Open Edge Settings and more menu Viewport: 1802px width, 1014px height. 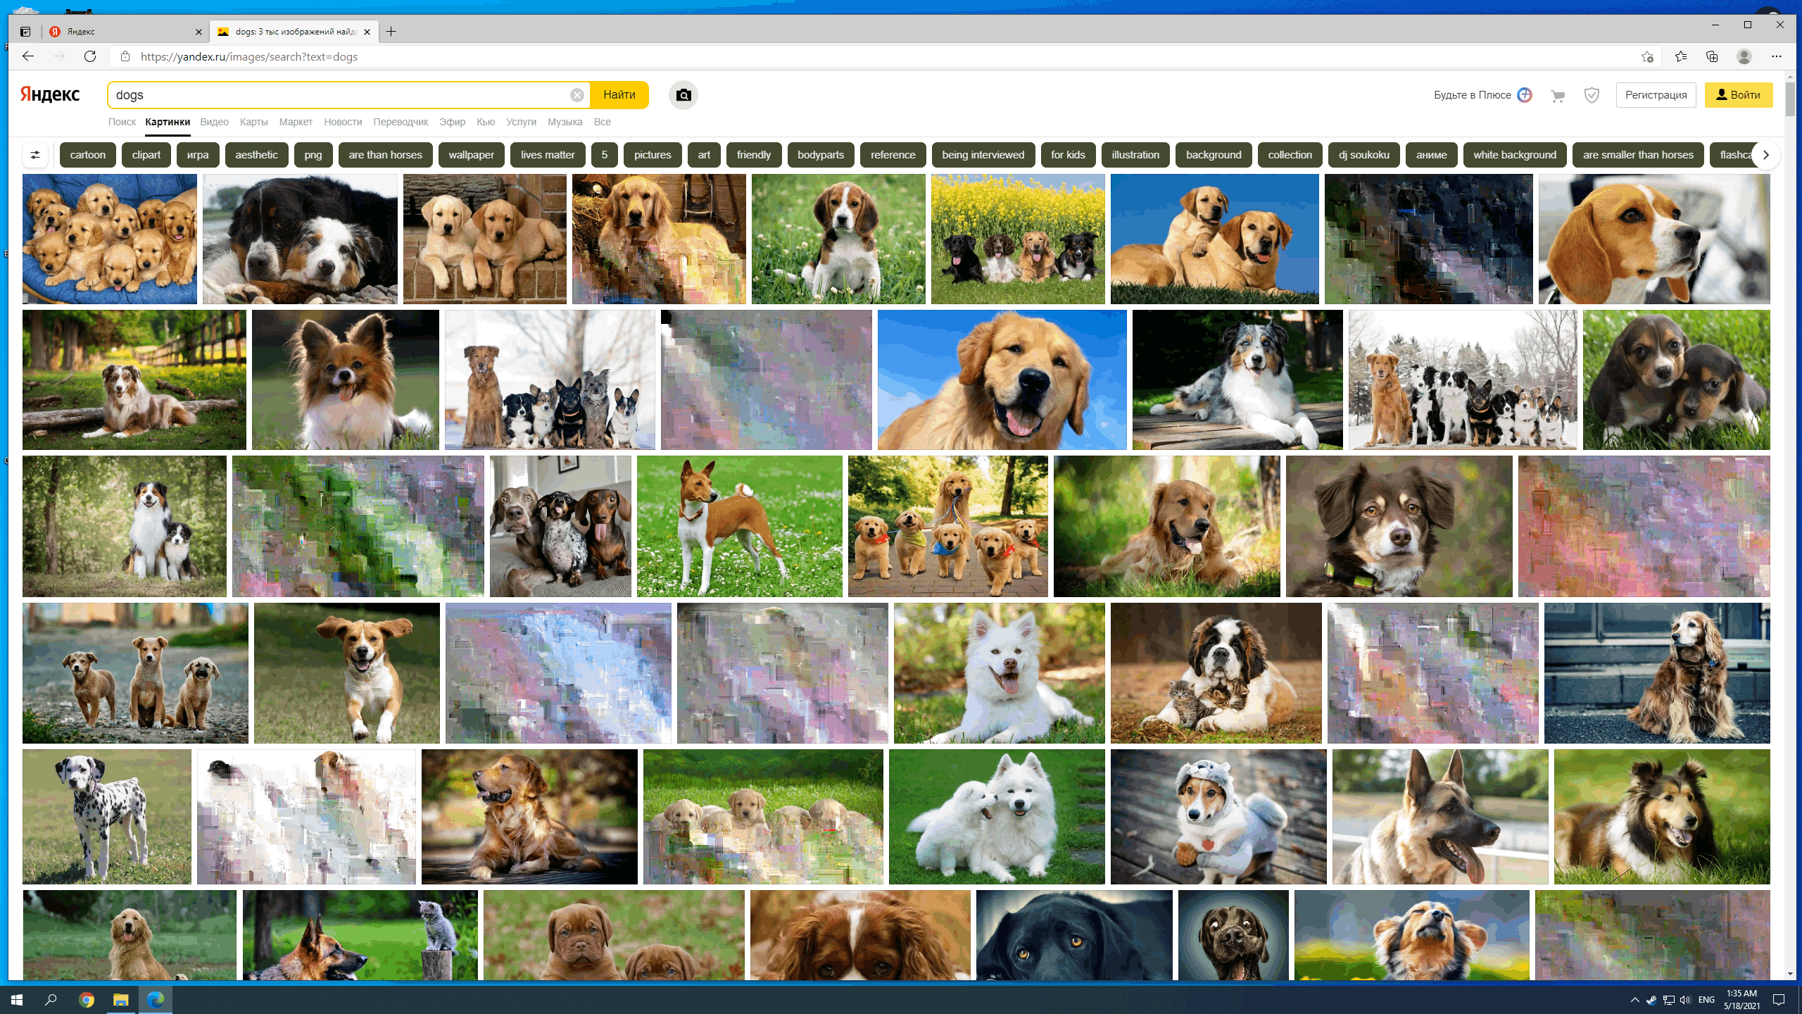tap(1777, 56)
